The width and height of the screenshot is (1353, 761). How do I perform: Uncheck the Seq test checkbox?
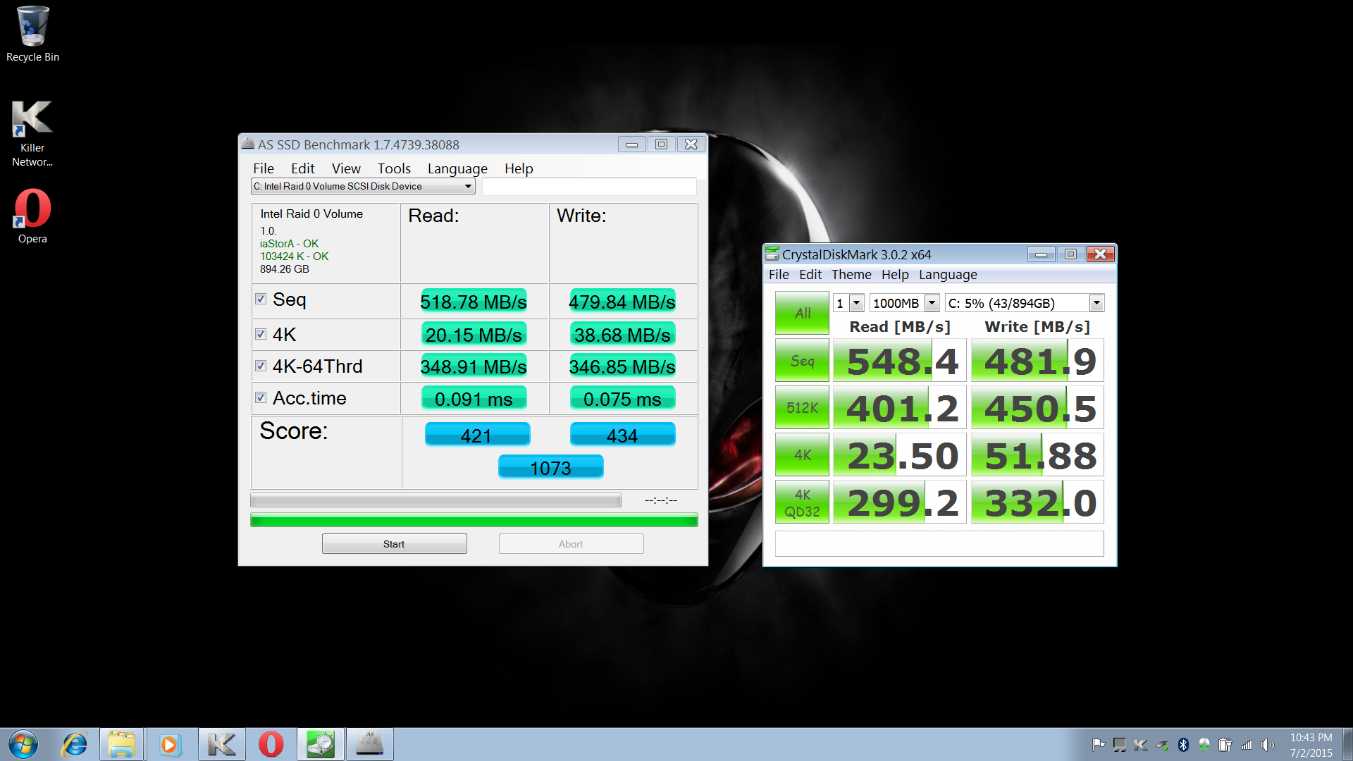coord(261,299)
